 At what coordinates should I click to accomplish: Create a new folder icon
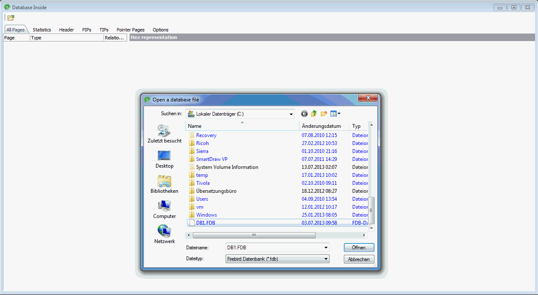[324, 114]
